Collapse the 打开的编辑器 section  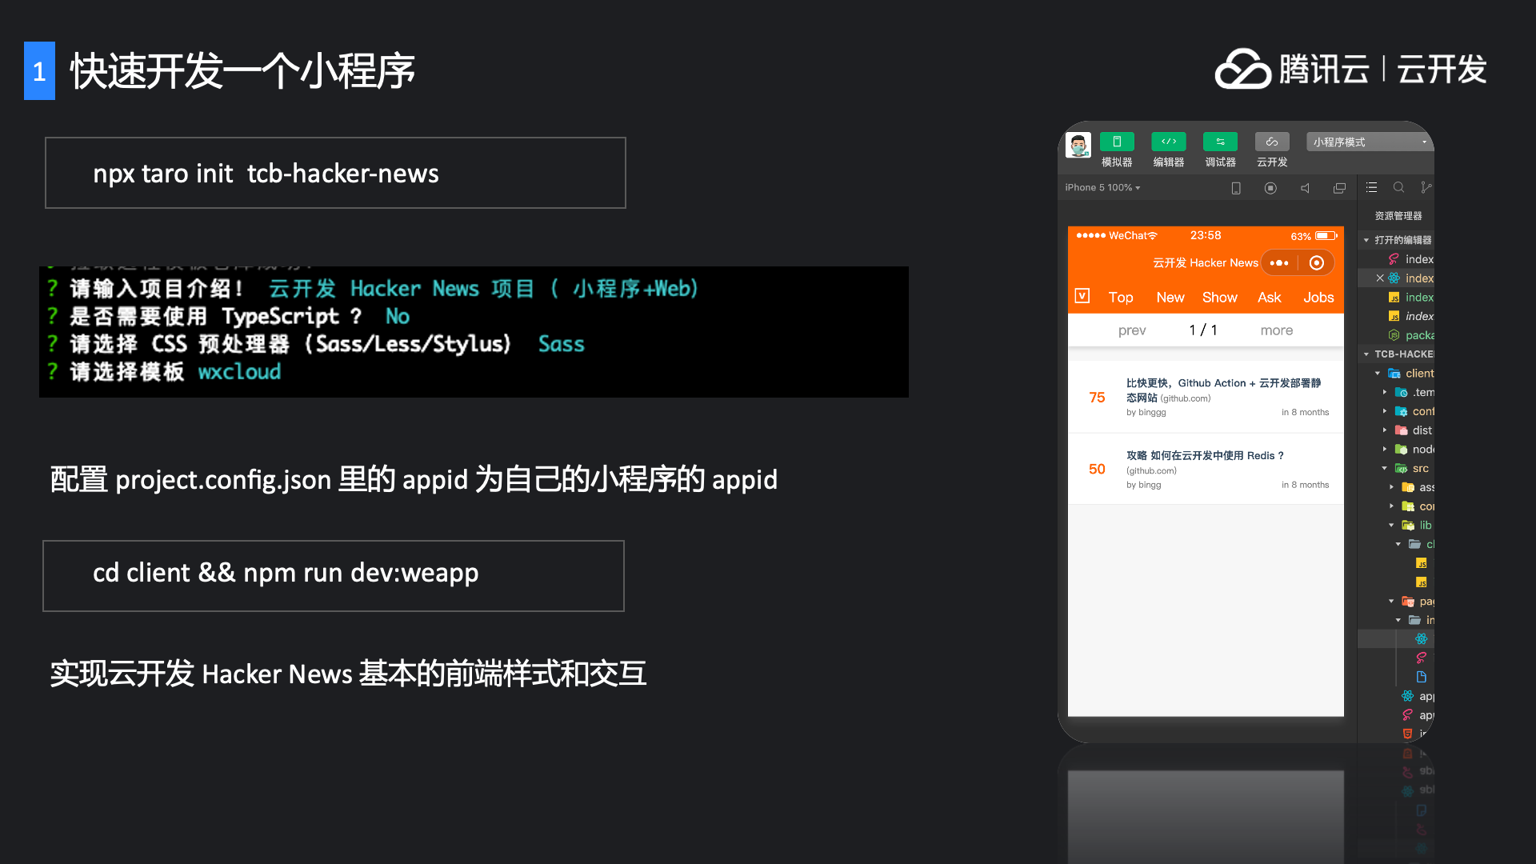tap(1397, 240)
